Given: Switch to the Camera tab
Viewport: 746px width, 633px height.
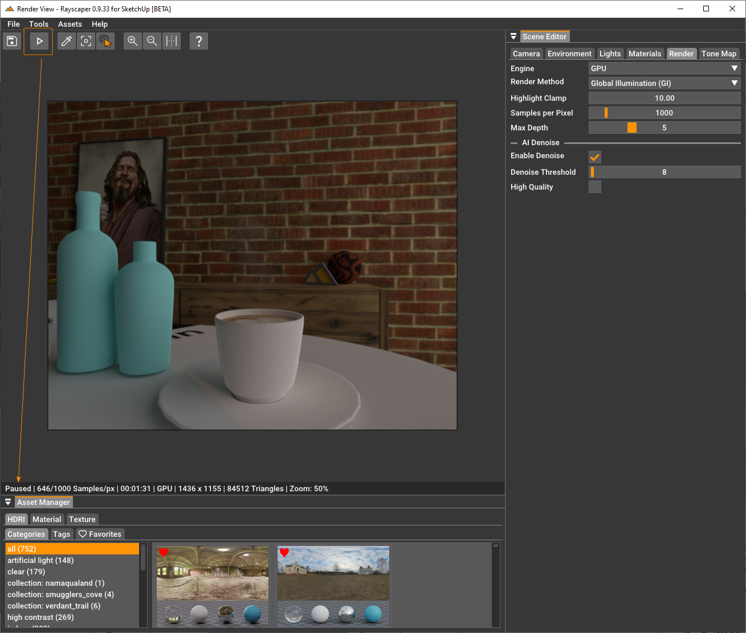Looking at the screenshot, I should [x=526, y=54].
